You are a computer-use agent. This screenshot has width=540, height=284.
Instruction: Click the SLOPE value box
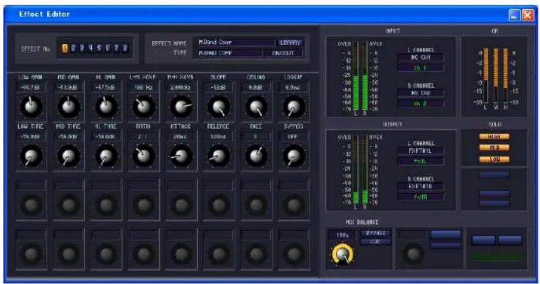tap(218, 87)
